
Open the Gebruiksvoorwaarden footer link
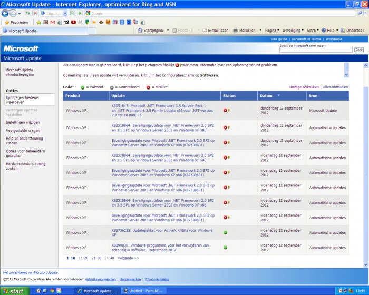(x=101, y=279)
